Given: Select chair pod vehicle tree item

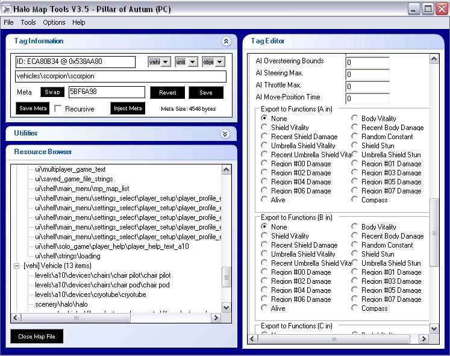Looking at the screenshot, I should 102,285.
